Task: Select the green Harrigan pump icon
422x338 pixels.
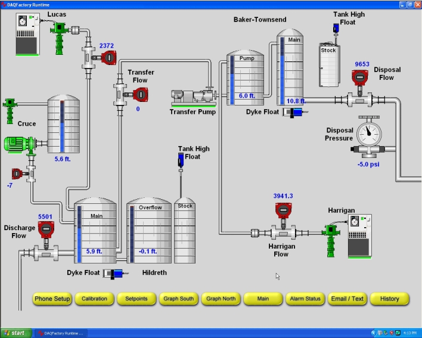Action: pyautogui.click(x=331, y=241)
